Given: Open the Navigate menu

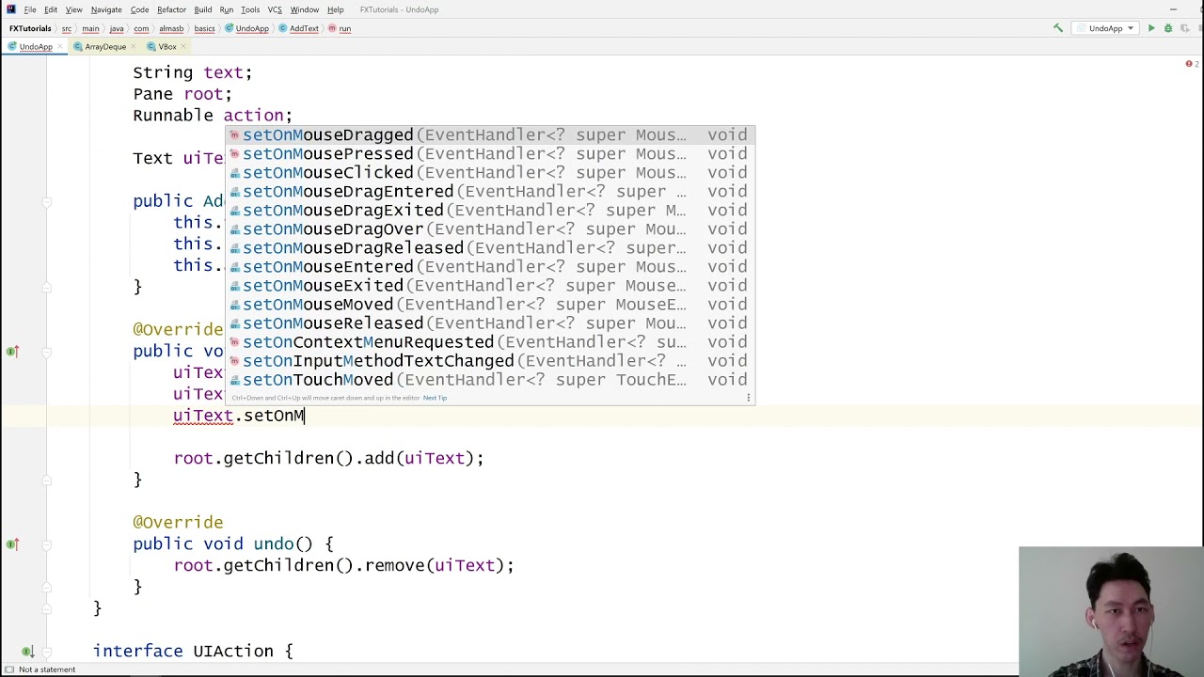Looking at the screenshot, I should [x=106, y=9].
